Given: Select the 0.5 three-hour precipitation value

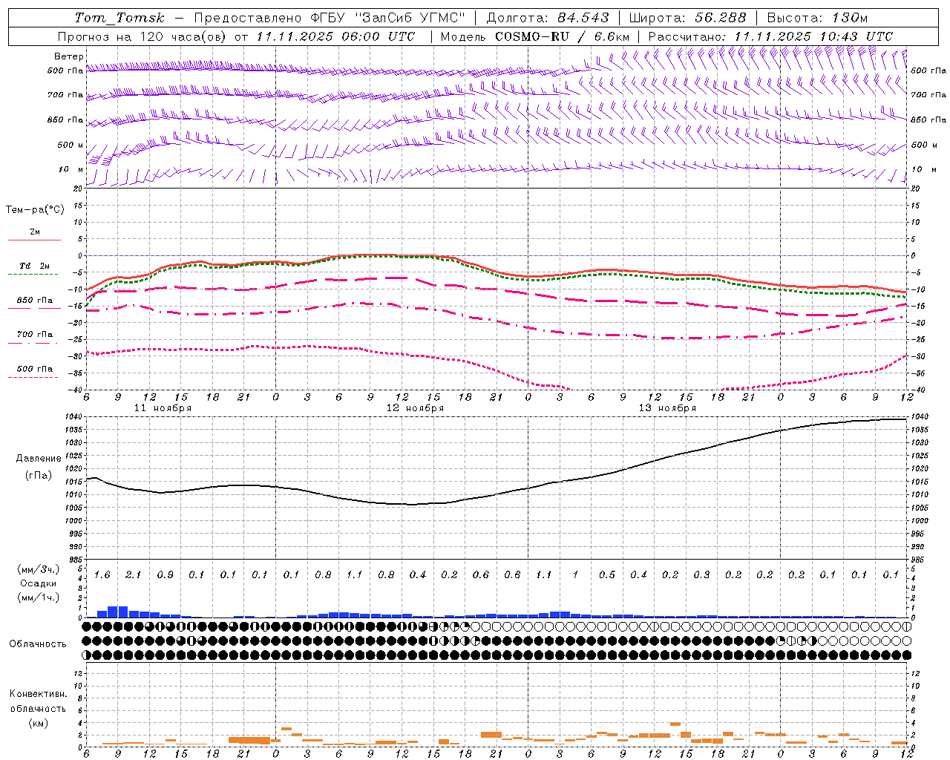Looking at the screenshot, I should 606,575.
